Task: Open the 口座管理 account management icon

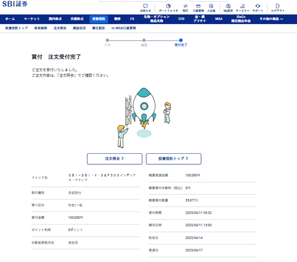Action: [198, 8]
